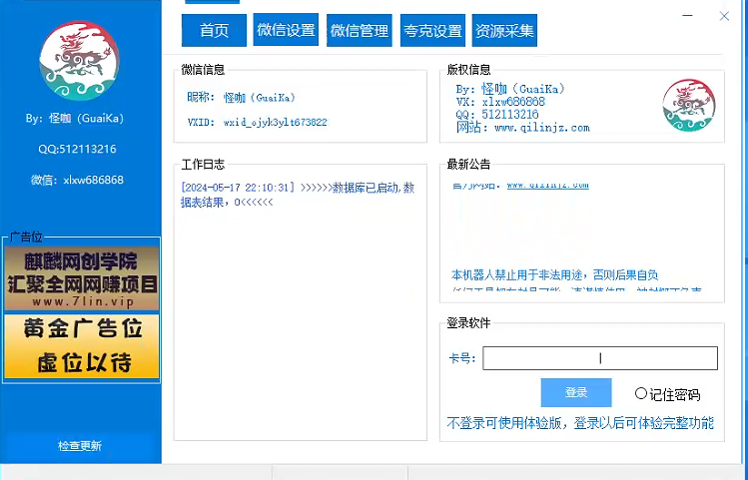The image size is (748, 480).
Task: Enable the 记住密码 option
Action: tap(641, 394)
